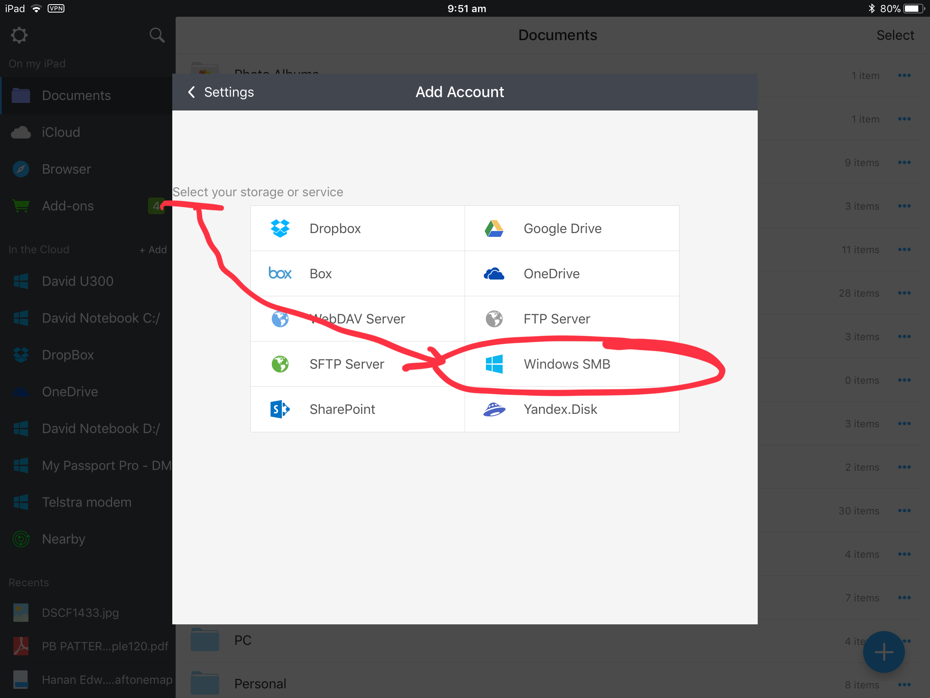930x698 pixels.
Task: Pick the OneDrive cloud icon
Action: click(494, 274)
